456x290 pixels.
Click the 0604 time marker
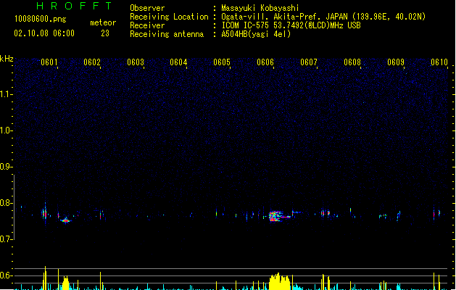tap(178, 62)
